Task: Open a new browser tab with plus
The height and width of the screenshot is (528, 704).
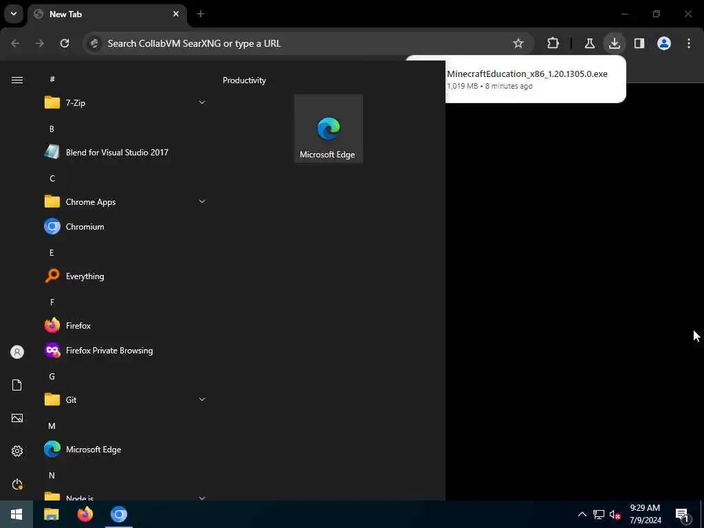Action: point(201,14)
